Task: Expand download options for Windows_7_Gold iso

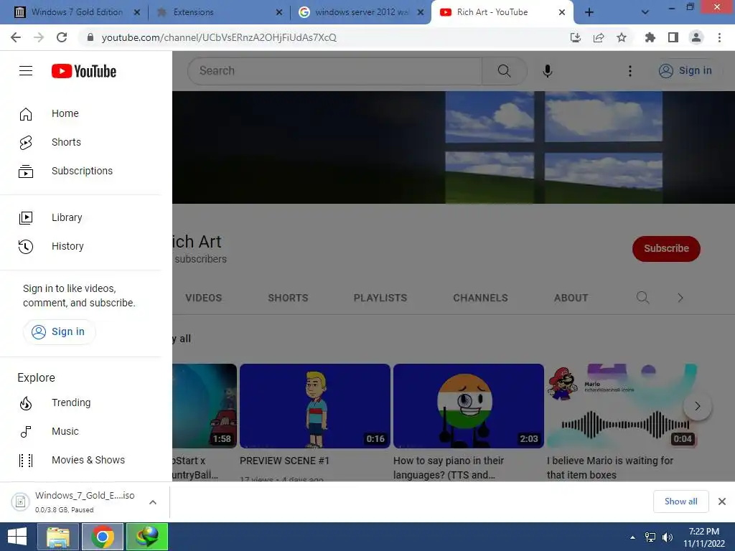Action: (x=152, y=502)
